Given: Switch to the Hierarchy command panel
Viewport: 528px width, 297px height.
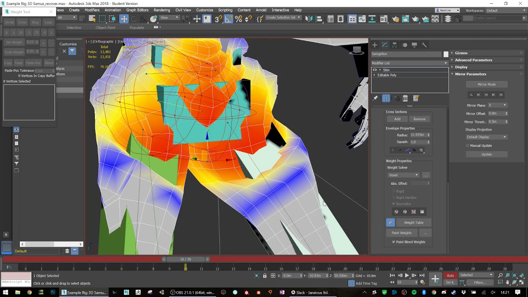Looking at the screenshot, I should [x=394, y=45].
